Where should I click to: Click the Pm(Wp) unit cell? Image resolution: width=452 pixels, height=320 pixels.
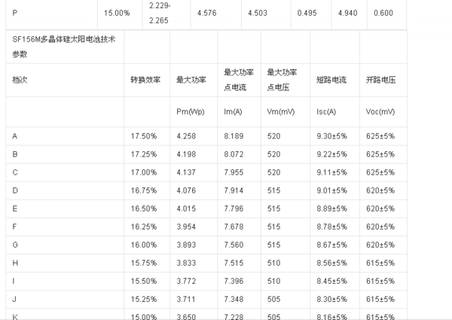(x=191, y=111)
